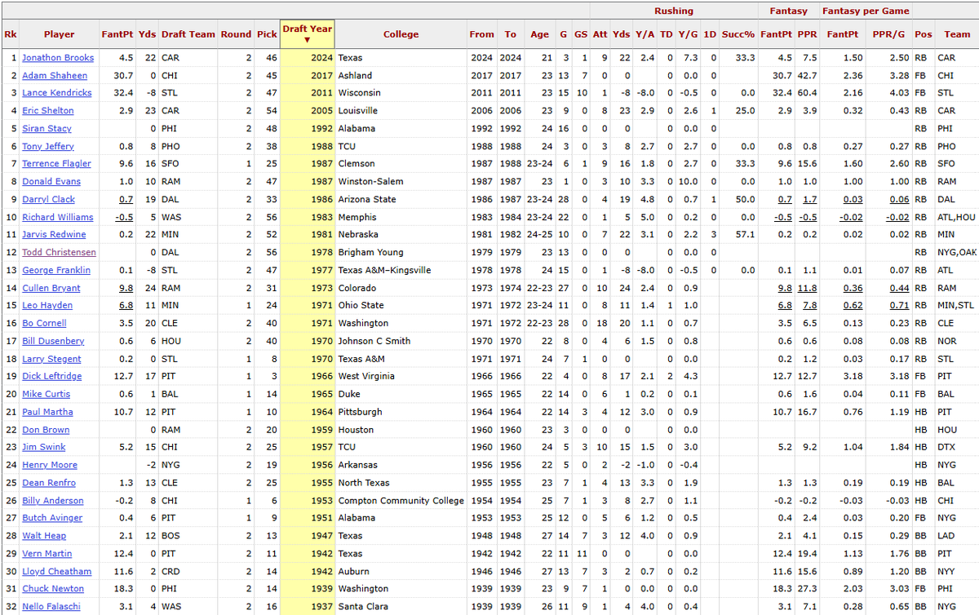Click Compton Community College cell

[401, 501]
